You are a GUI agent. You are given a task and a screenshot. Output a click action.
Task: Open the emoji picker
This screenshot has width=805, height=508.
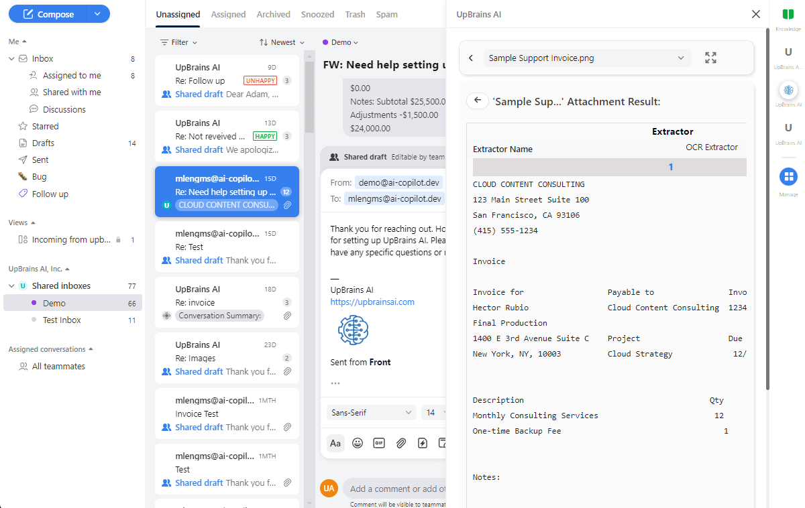point(358,443)
